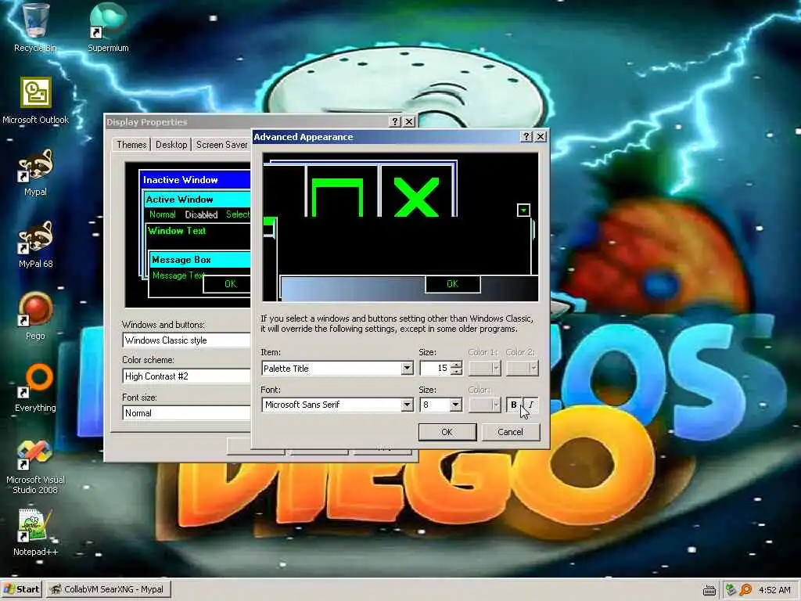Image resolution: width=801 pixels, height=601 pixels.
Task: Click the Active Window title in preview
Action: click(179, 200)
